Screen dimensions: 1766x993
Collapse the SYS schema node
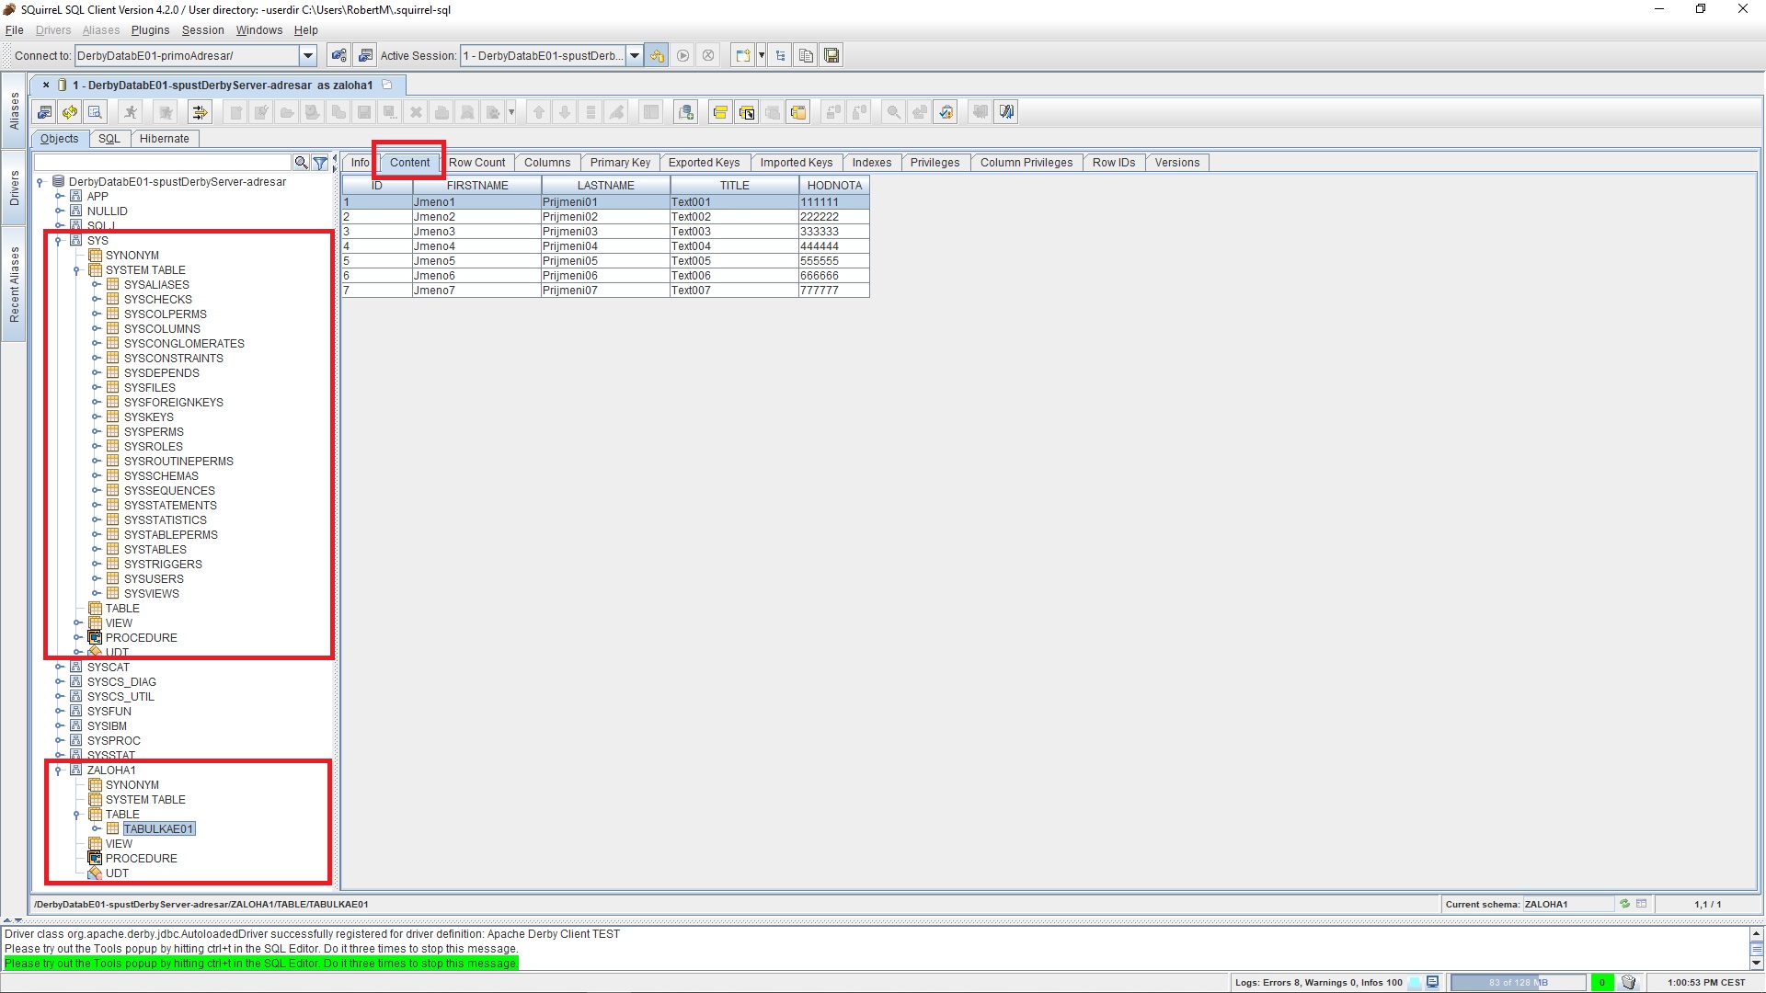58,241
